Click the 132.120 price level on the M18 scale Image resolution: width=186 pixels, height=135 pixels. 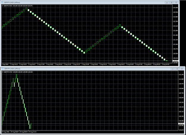click(x=176, y=26)
